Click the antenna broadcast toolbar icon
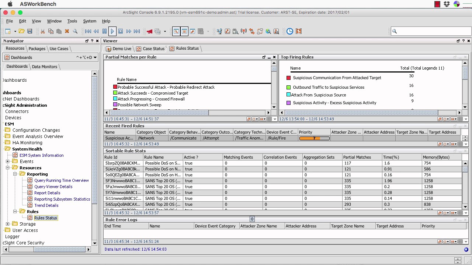Viewport: 472px width, 265px height. point(244,31)
